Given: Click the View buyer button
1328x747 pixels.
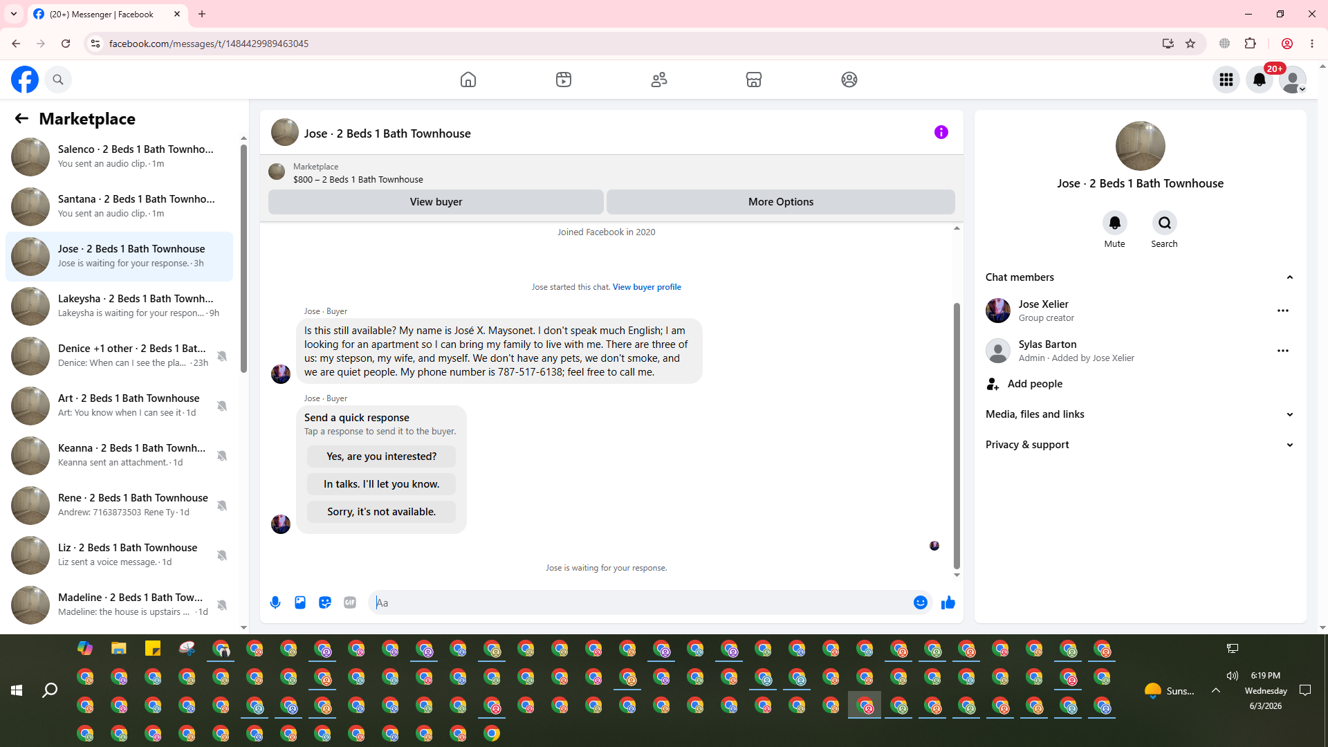Looking at the screenshot, I should pyautogui.click(x=436, y=202).
